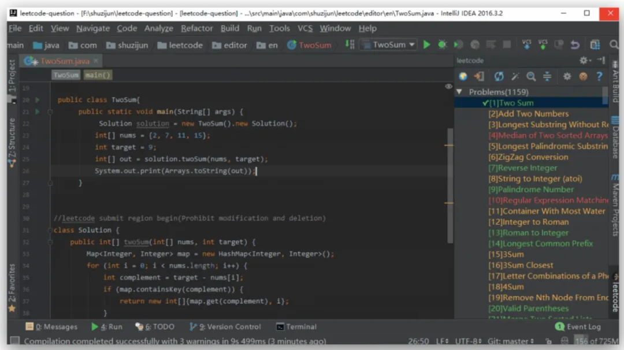Open the Git: master branch menu
This screenshot has width=624, height=350.
click(x=511, y=341)
